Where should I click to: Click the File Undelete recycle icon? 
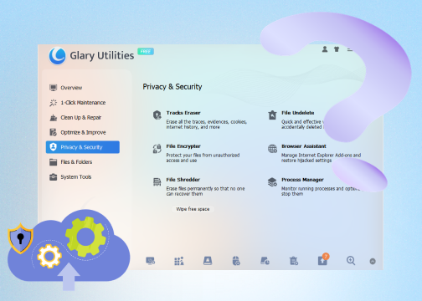272,115
